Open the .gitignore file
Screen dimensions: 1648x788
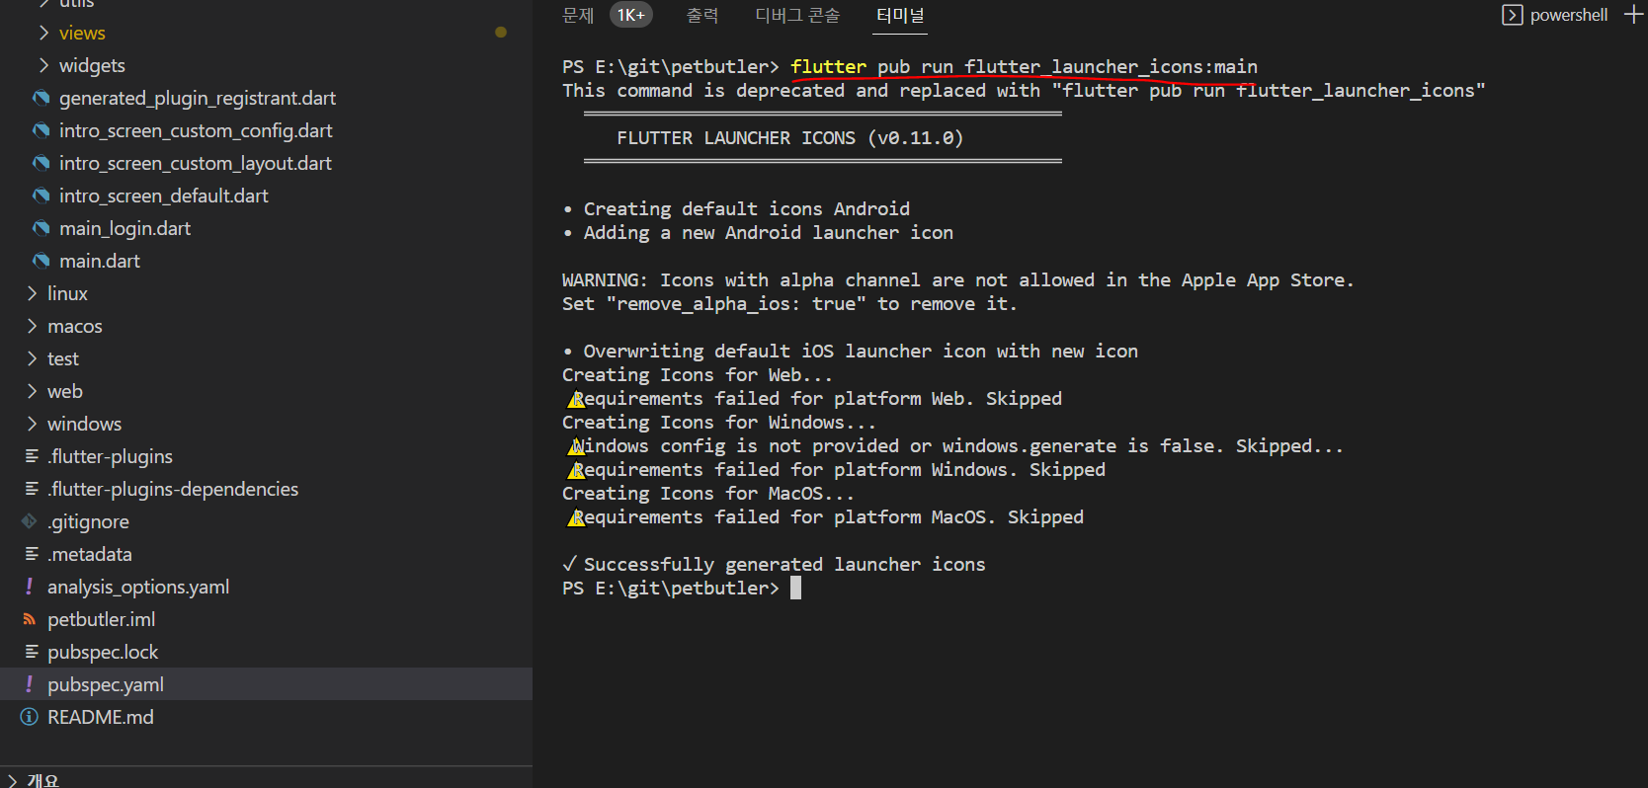pyautogui.click(x=88, y=521)
